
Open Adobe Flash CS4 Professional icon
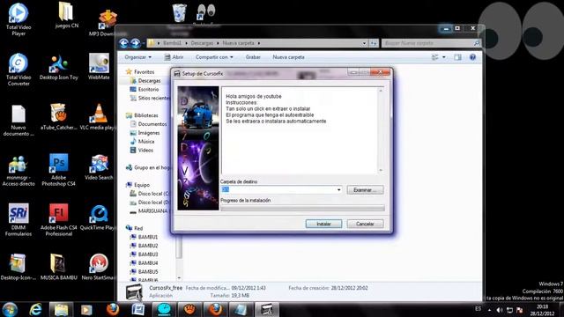[x=59, y=220]
